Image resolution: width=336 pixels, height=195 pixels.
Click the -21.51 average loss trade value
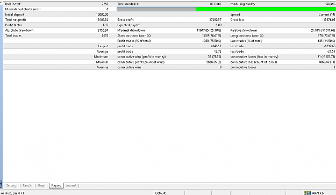[x=331, y=52]
